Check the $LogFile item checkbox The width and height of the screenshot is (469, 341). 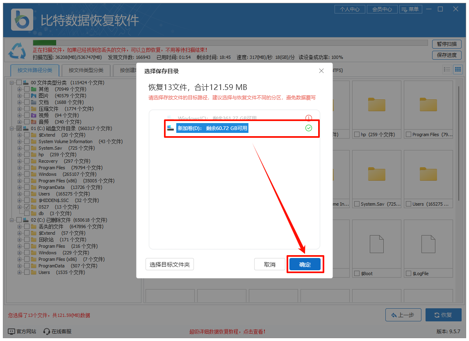point(408,273)
